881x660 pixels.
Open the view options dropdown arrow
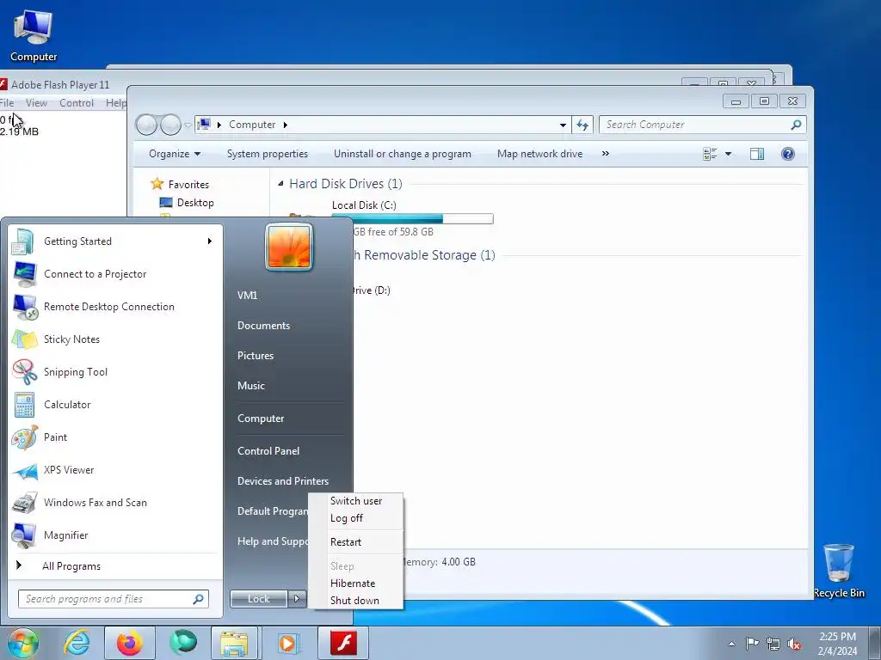[x=728, y=154]
